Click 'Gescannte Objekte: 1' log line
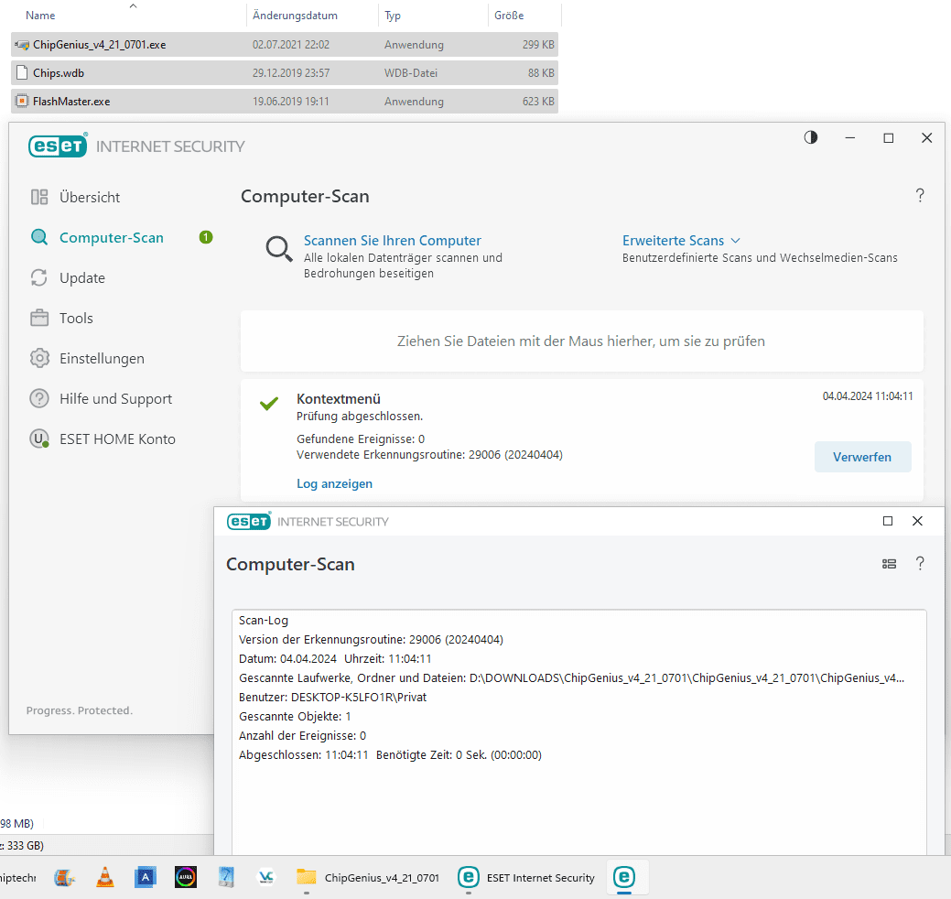 tap(295, 717)
